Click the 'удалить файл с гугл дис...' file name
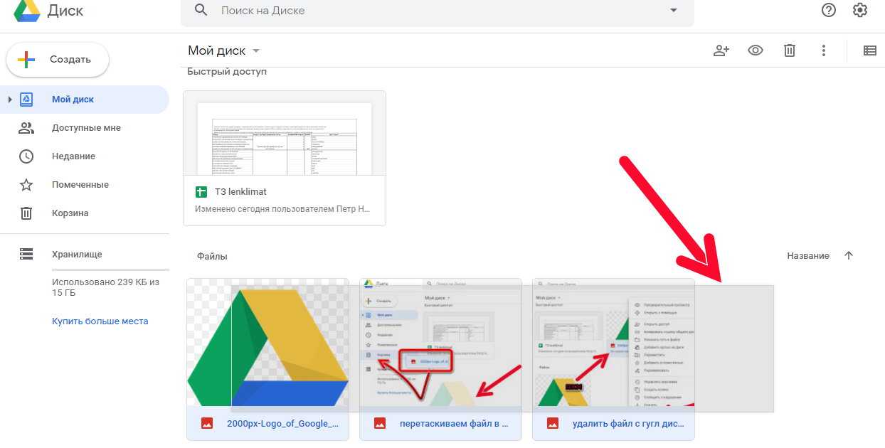This screenshot has width=885, height=448. 628,424
